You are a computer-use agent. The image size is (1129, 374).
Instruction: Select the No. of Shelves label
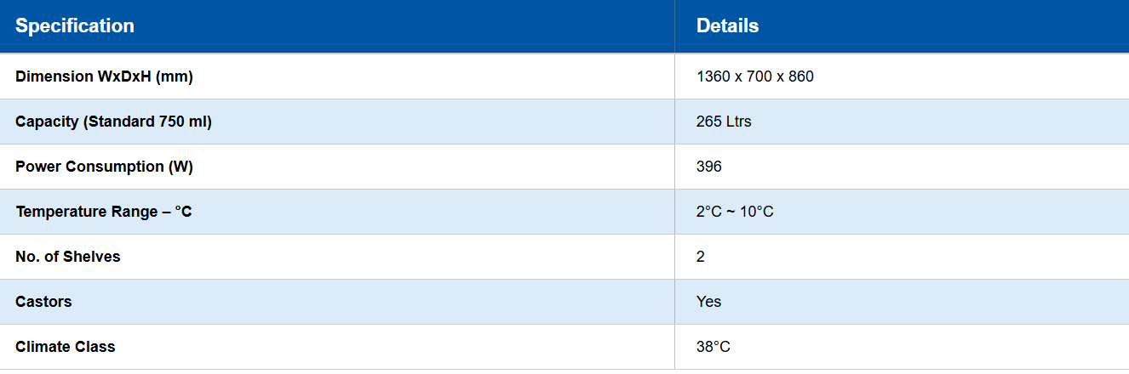click(68, 257)
